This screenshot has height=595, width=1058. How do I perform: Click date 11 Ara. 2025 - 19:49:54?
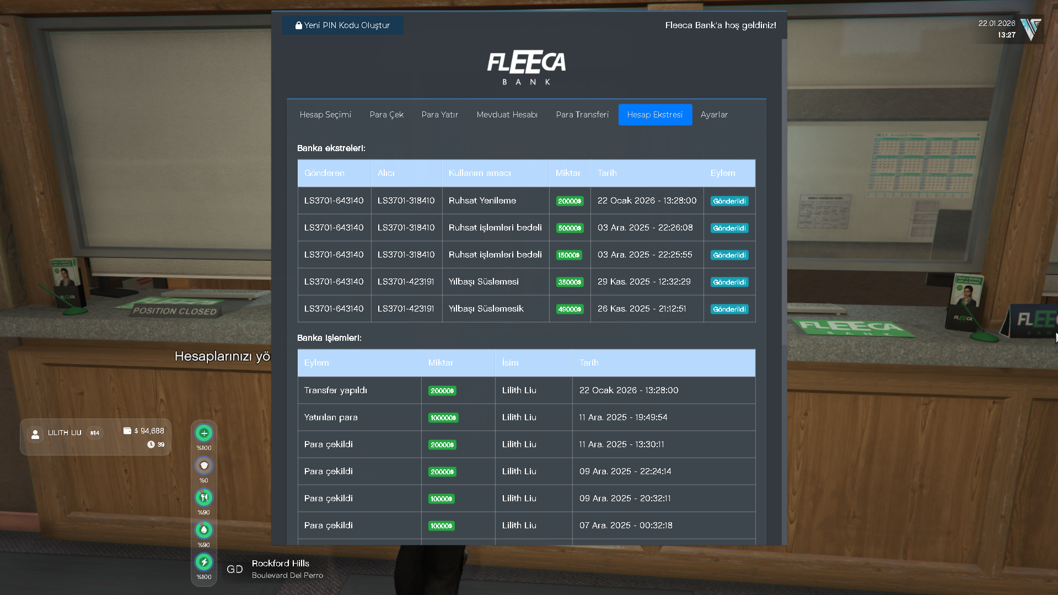point(623,417)
